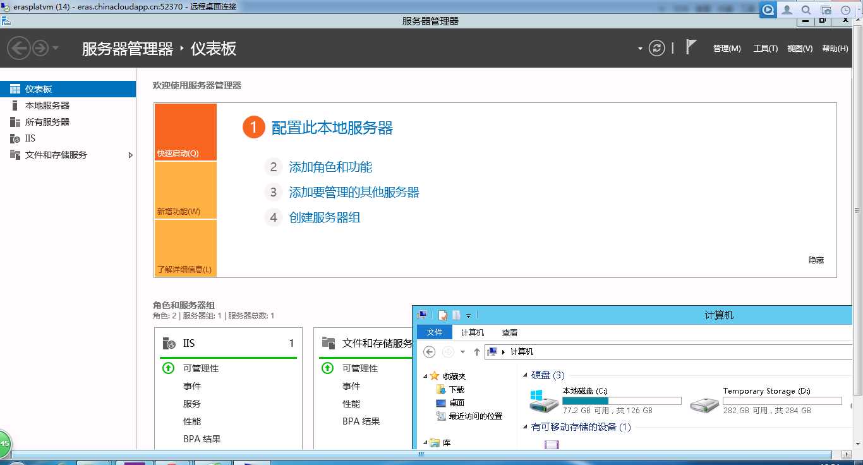Image resolution: width=863 pixels, height=465 pixels.
Task: Open the 计算机 ribbon tab in Explorer
Action: tap(473, 332)
